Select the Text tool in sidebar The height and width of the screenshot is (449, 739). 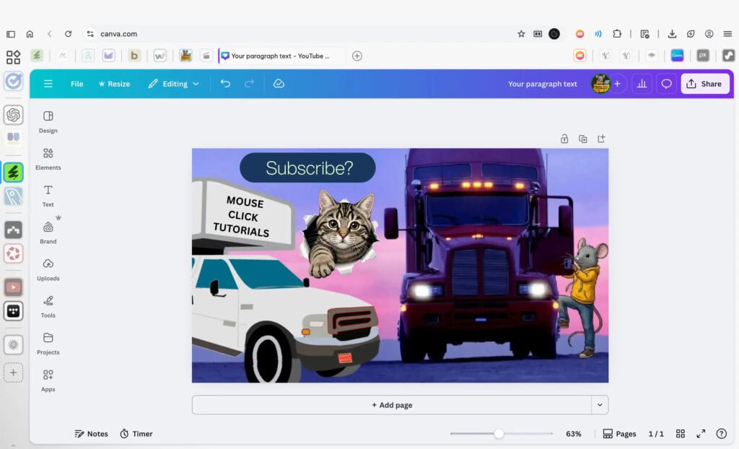pyautogui.click(x=48, y=195)
